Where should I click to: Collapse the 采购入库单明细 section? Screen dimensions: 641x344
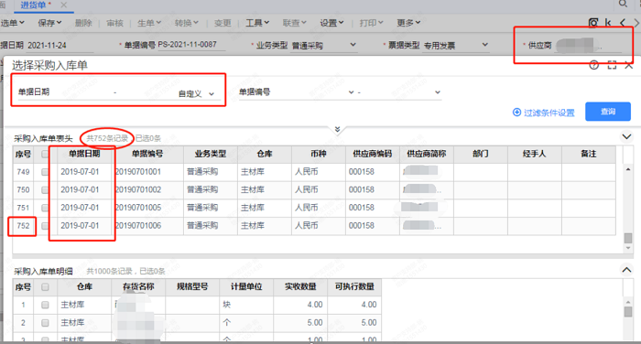tap(626, 270)
